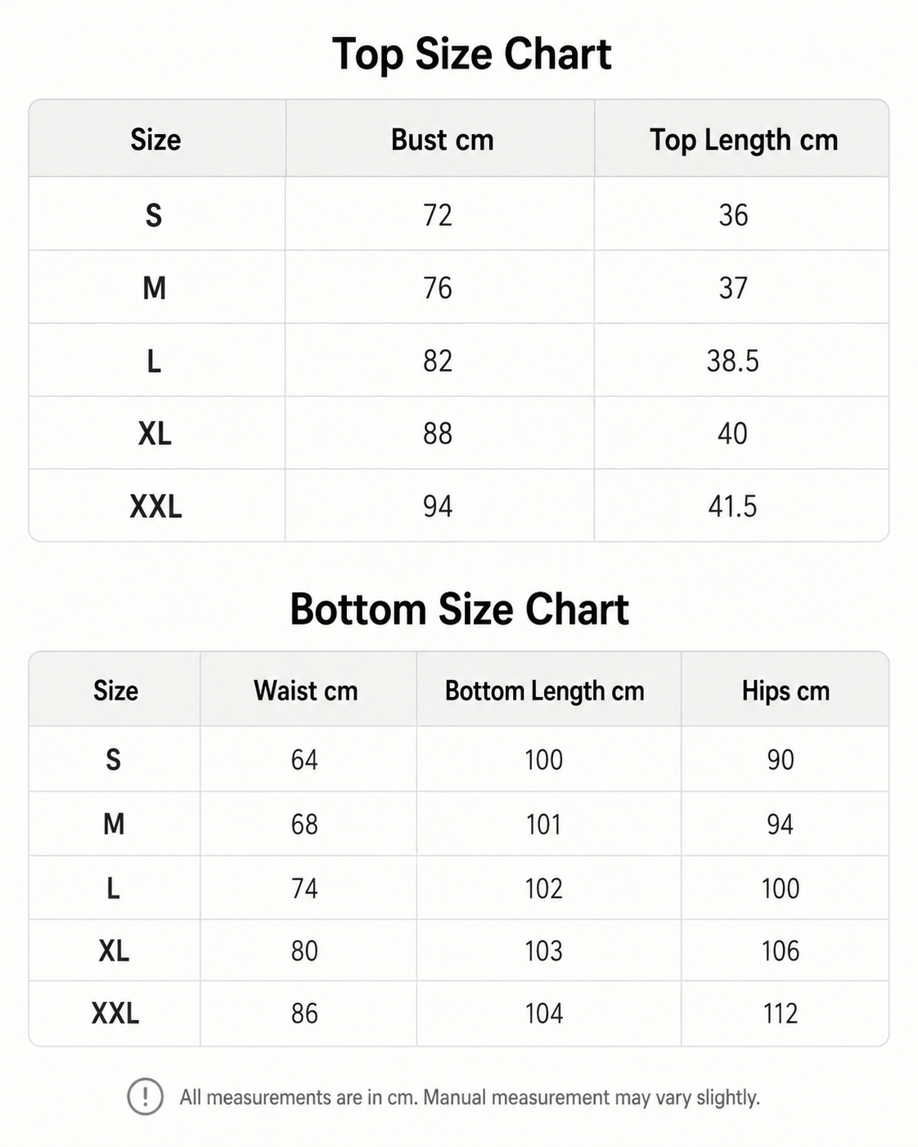Select waist value 64 for size S
The width and height of the screenshot is (918, 1147).
[304, 759]
